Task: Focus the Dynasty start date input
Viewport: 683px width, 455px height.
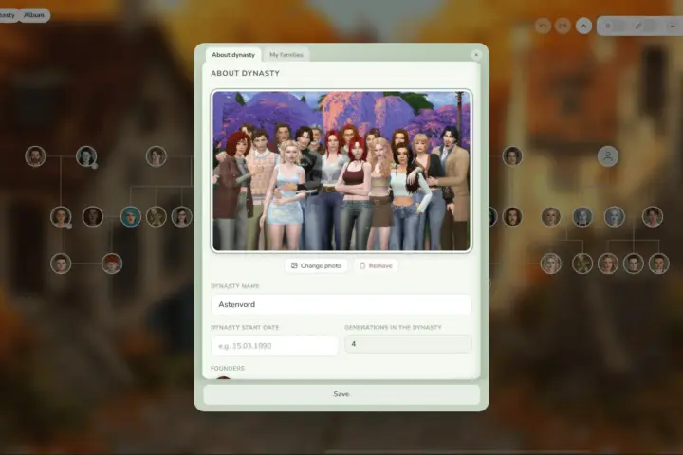Action: (274, 346)
